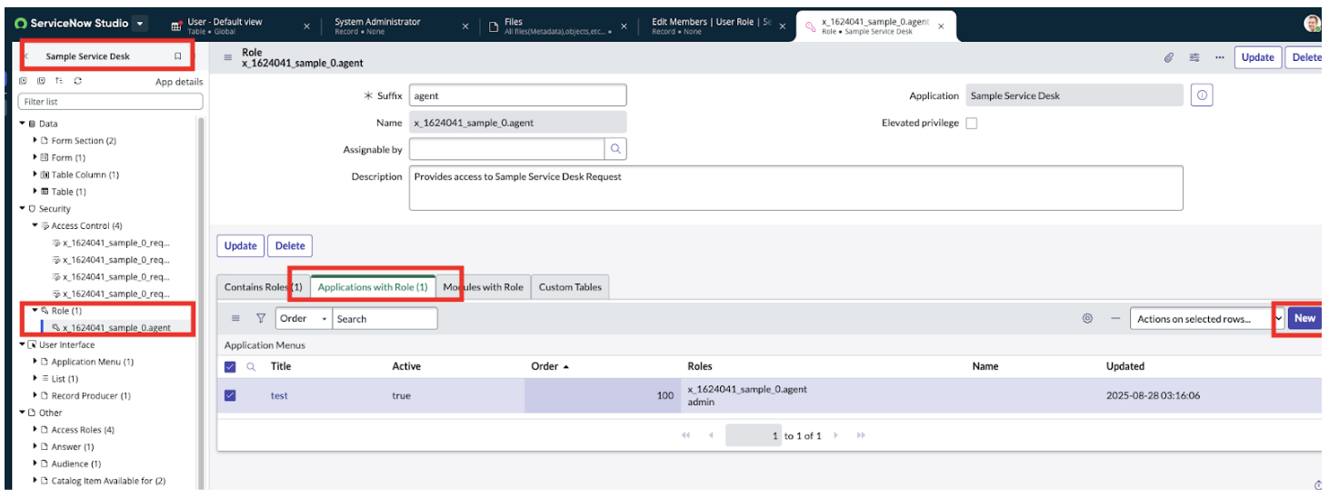Screen dimensions: 1329x498
Task: Enable the Elevated privilege checkbox
Action: 971,124
